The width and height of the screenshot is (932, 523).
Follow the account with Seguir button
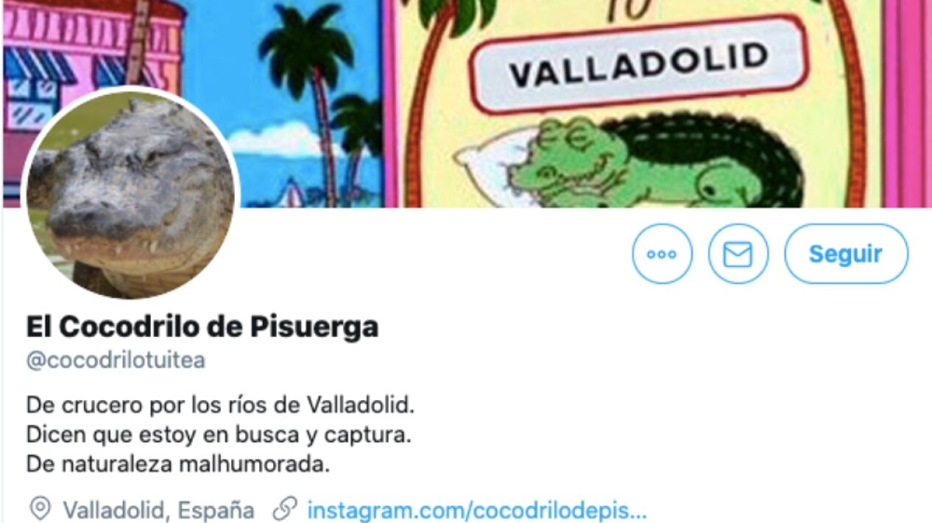click(846, 255)
